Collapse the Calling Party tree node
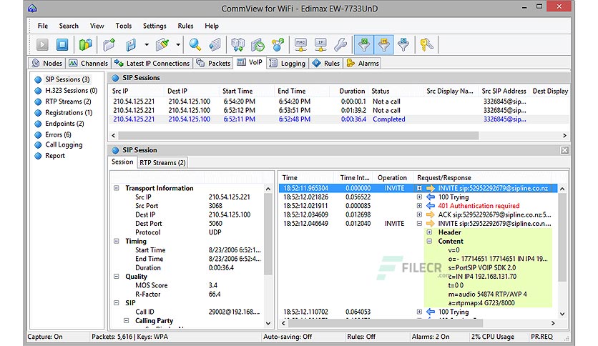 (x=126, y=321)
